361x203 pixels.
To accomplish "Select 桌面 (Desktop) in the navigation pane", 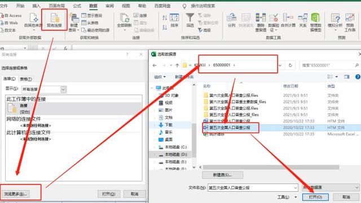I will pyautogui.click(x=169, y=139).
